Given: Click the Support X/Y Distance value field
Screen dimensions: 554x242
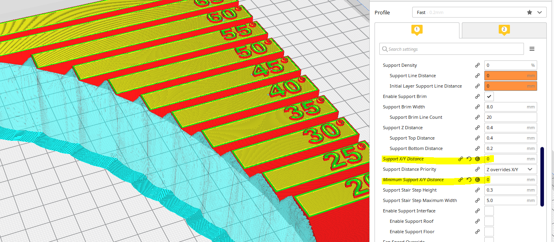Looking at the screenshot, I should click(x=511, y=159).
